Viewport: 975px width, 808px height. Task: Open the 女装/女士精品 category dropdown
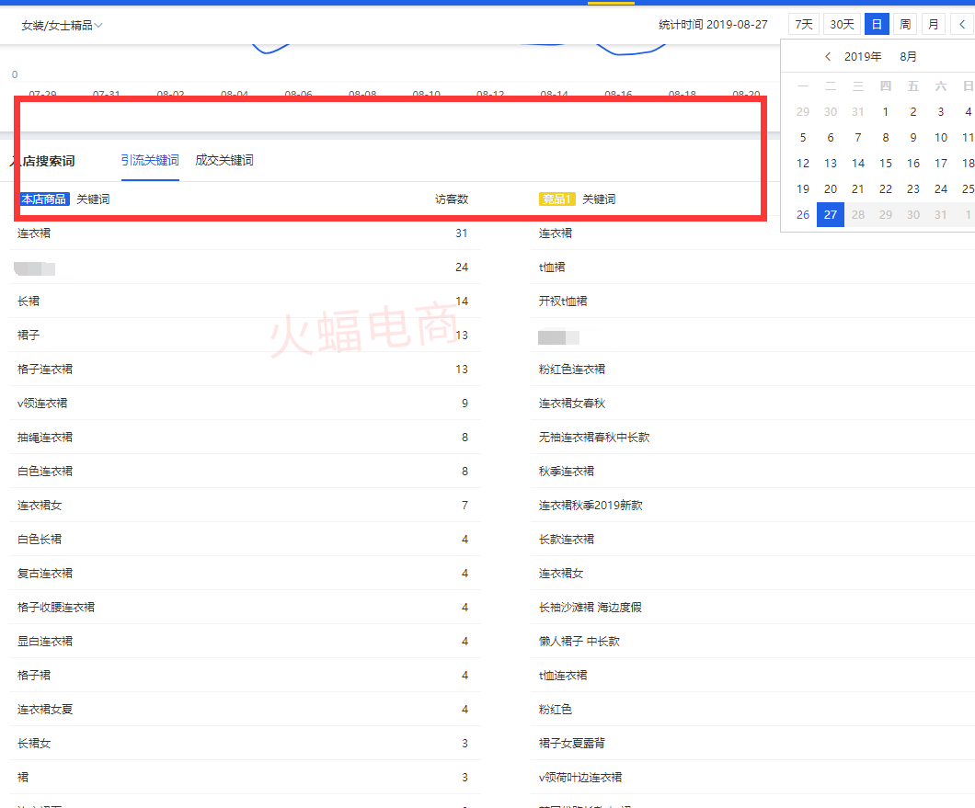coord(62,26)
